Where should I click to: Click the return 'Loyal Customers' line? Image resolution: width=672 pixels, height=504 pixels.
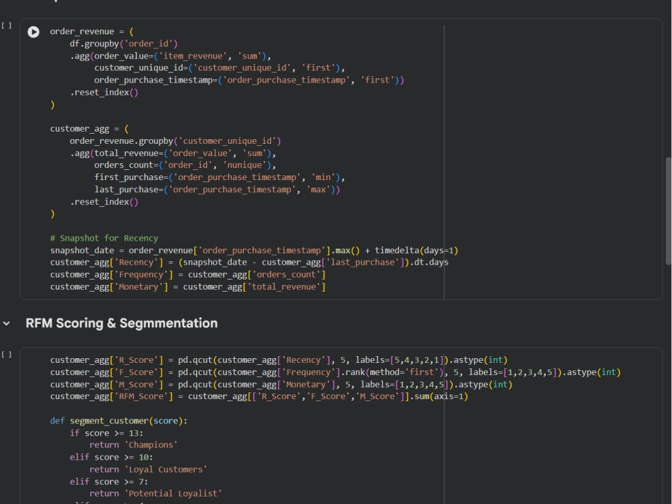pos(149,469)
